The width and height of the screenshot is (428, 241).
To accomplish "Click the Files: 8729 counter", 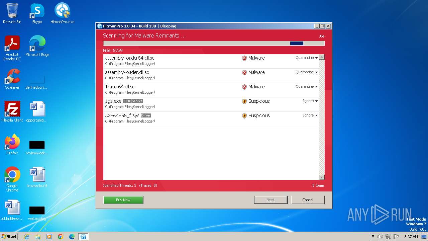I will 113,51.
